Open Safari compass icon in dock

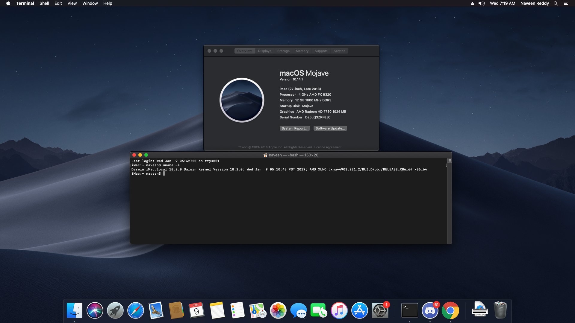point(135,310)
